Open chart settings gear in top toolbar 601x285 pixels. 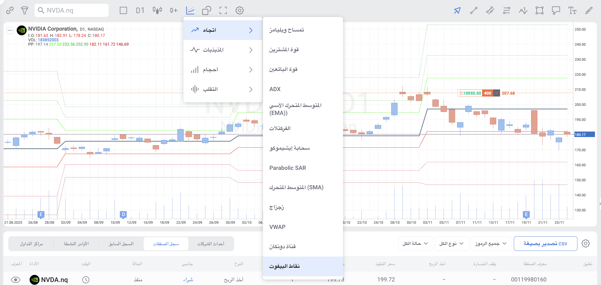(240, 10)
